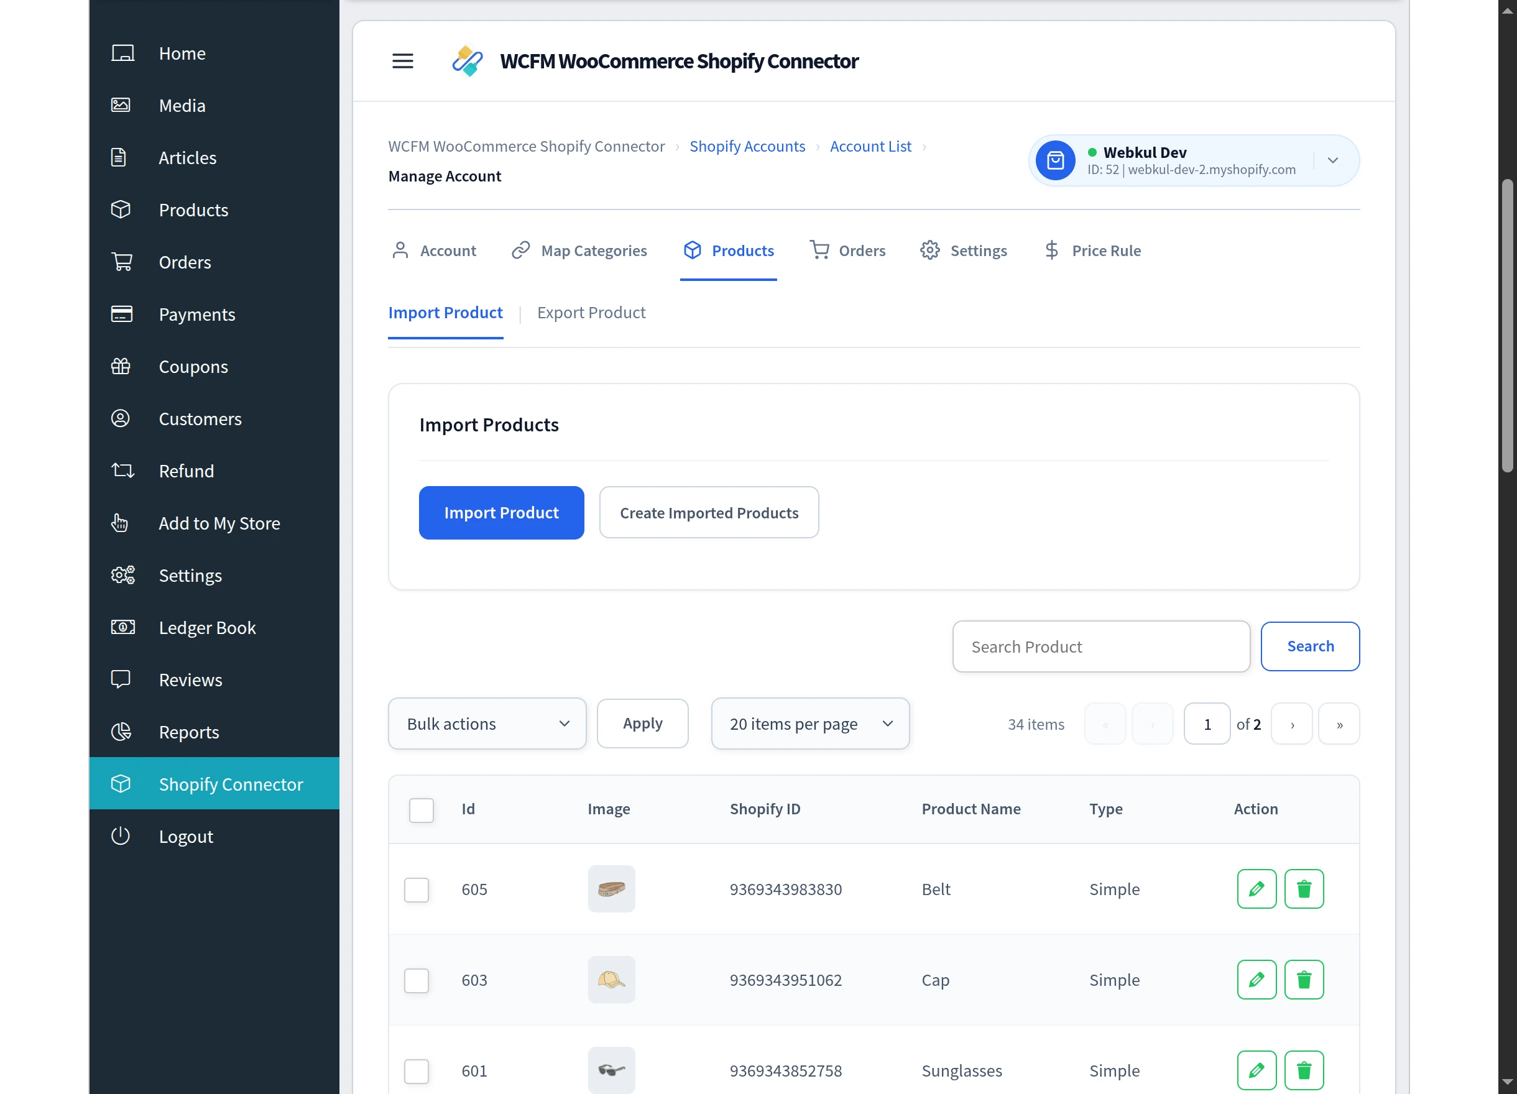Image resolution: width=1517 pixels, height=1094 pixels.
Task: Click the Apply bulk action button
Action: point(643,724)
